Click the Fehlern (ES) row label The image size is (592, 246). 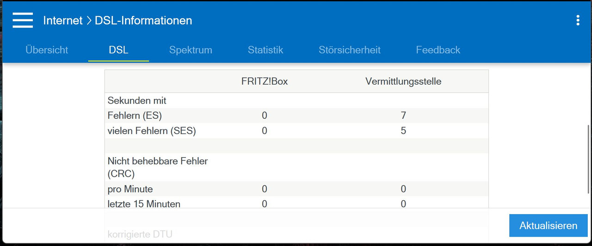click(x=135, y=116)
